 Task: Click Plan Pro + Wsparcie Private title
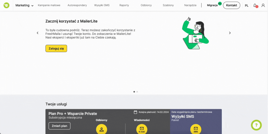coord(73,113)
